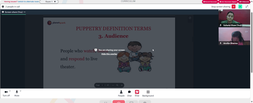Click the planetspark logo on the slide

56,23
